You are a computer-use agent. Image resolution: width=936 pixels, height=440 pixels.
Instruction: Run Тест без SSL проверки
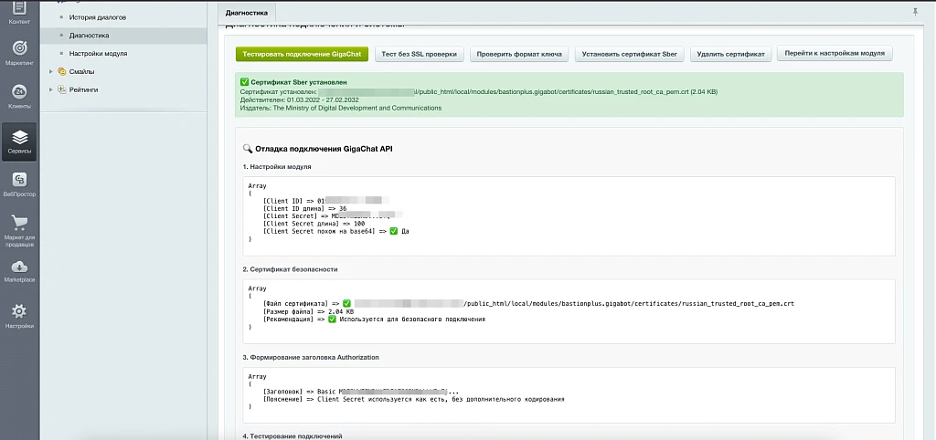[420, 54]
